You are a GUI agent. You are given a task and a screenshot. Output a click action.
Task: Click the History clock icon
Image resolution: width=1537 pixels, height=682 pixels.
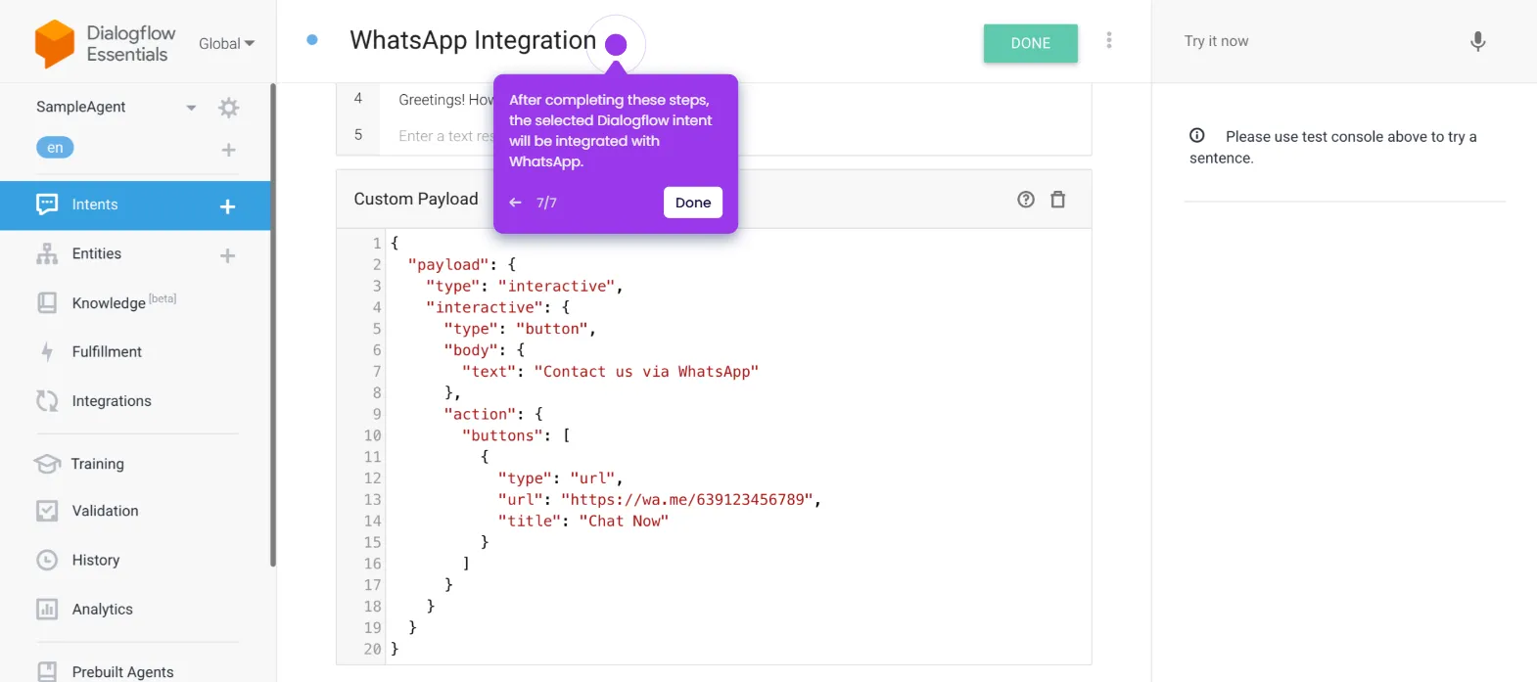[47, 560]
